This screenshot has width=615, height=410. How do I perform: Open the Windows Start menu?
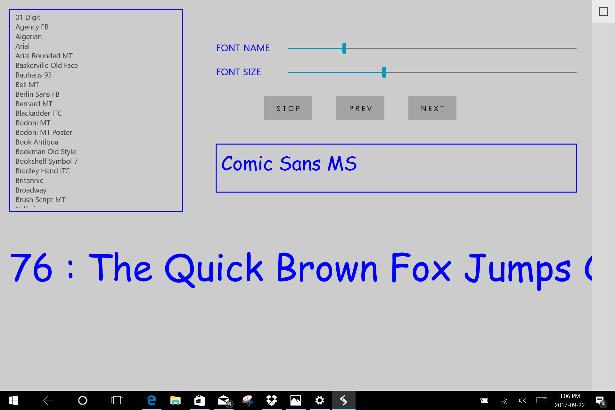[x=13, y=400]
